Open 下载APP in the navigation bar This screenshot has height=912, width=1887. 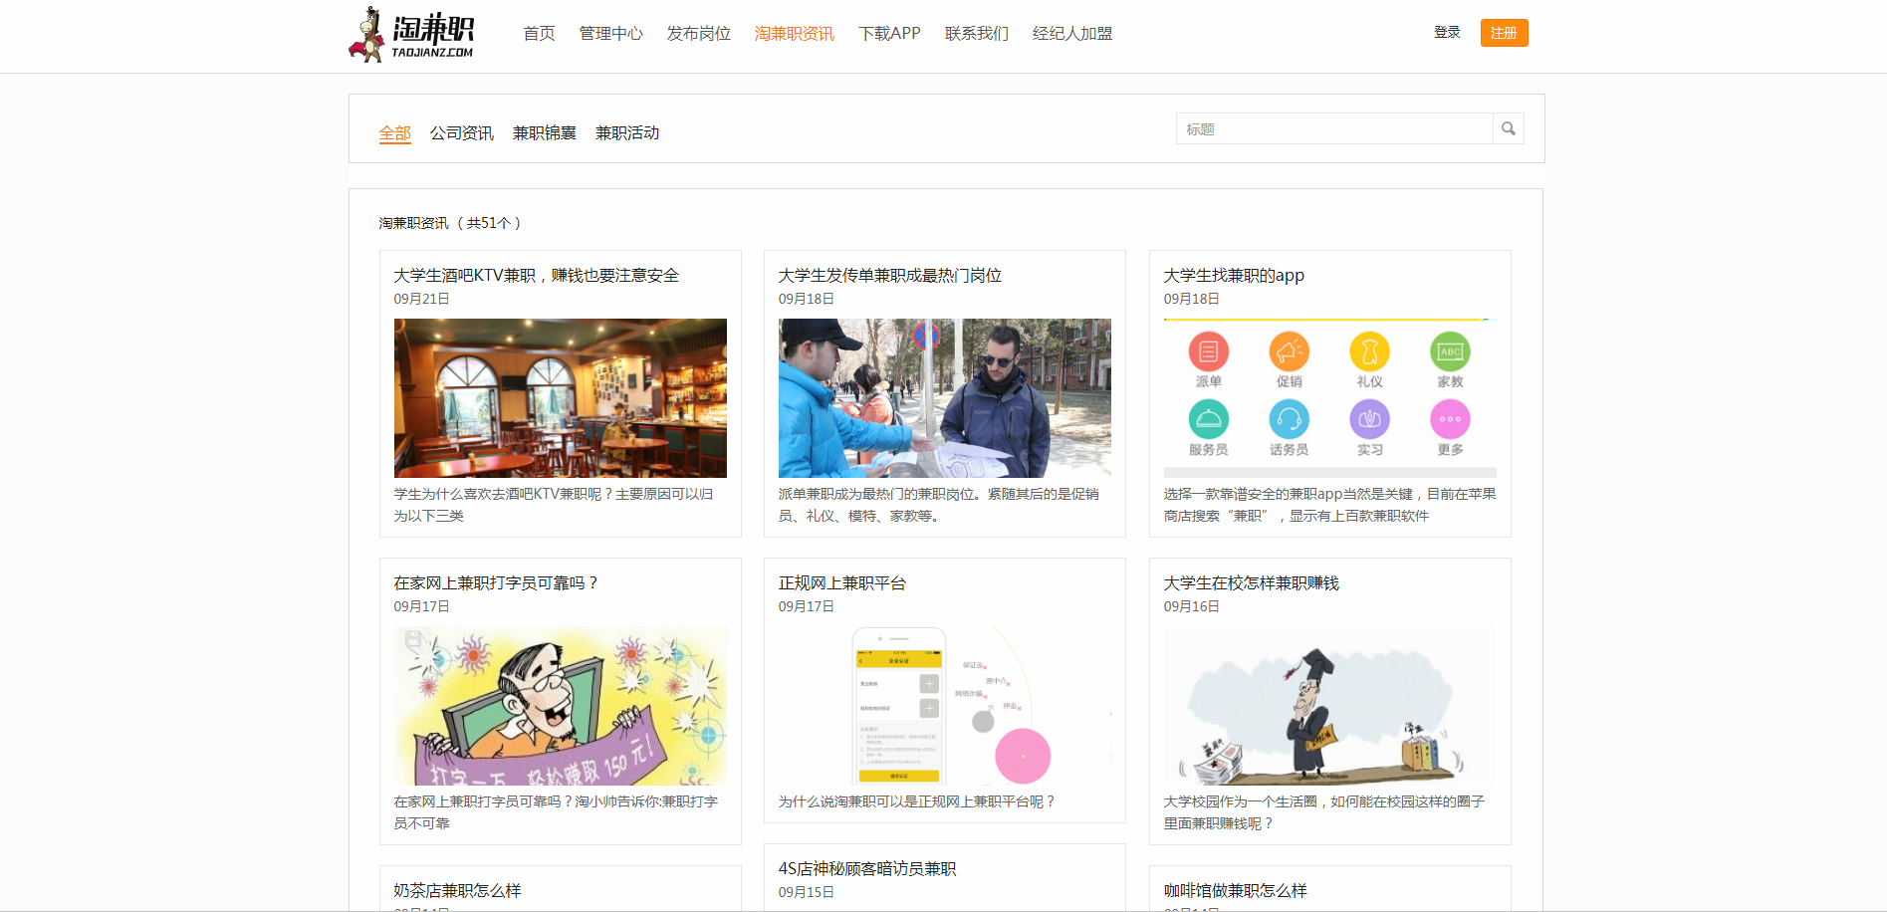tap(890, 33)
